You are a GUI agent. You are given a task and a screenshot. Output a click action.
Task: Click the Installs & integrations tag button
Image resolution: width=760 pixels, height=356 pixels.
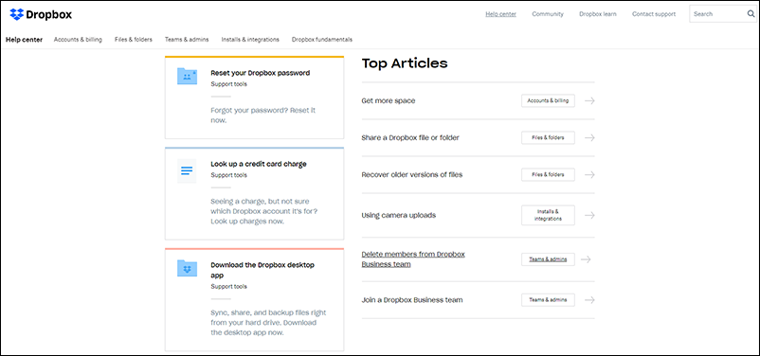click(548, 215)
